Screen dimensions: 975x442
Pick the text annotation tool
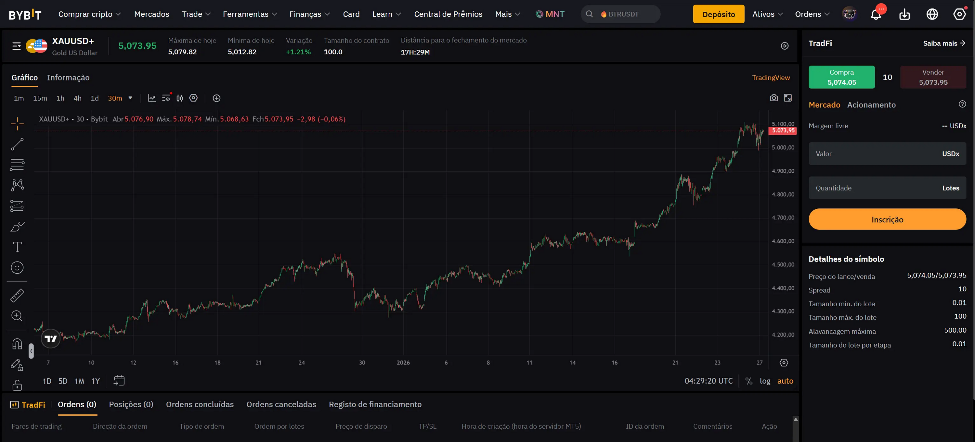coord(17,247)
